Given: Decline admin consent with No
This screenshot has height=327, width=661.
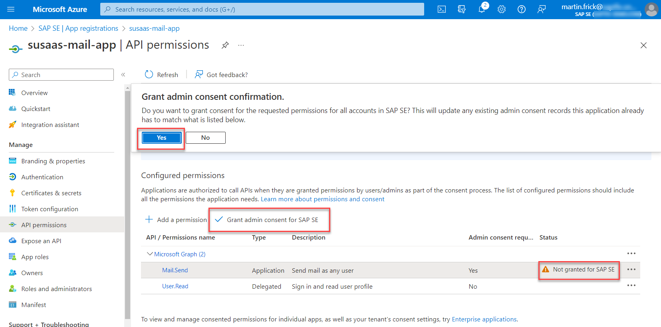Looking at the screenshot, I should pos(206,138).
